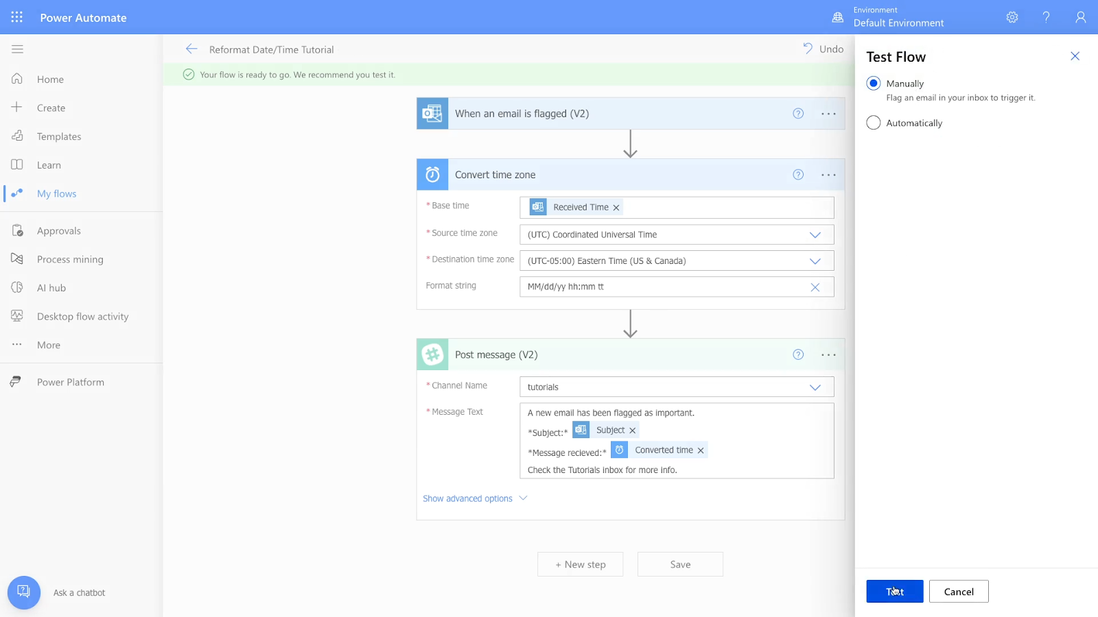Click the When an email is flagged header
Screen dimensions: 1098x617
pos(631,114)
